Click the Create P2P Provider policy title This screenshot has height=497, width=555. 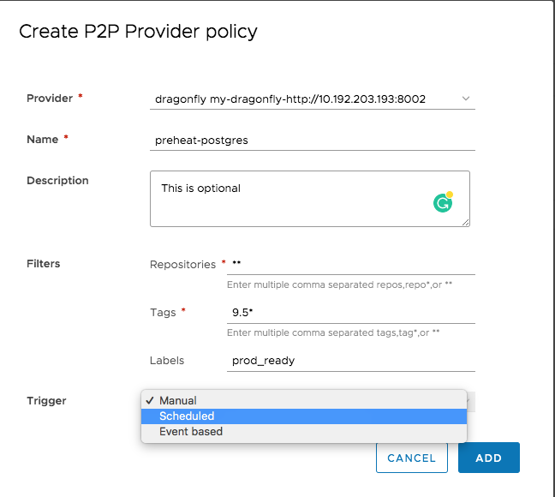click(x=138, y=32)
